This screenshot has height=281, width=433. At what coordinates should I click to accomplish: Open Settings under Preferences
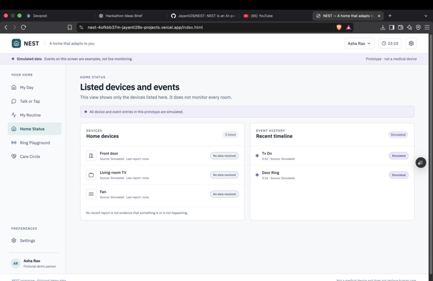coord(34,240)
